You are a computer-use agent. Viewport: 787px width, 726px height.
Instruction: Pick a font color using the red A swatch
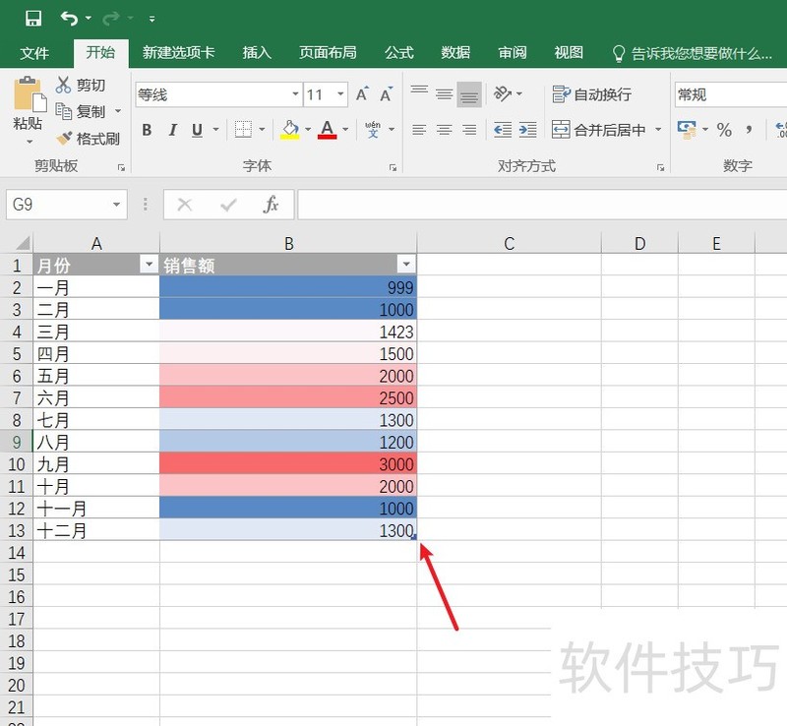[x=328, y=129]
